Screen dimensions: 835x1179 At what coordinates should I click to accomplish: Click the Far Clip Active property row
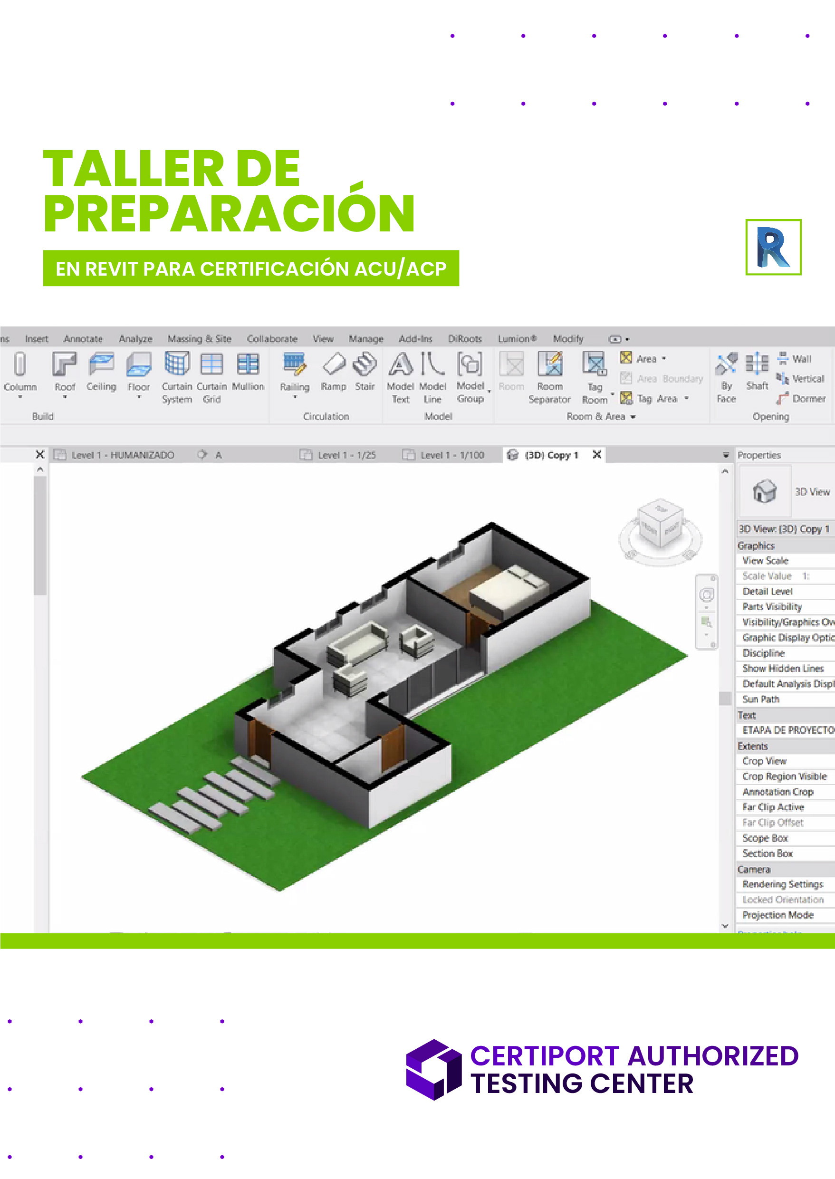[785, 807]
